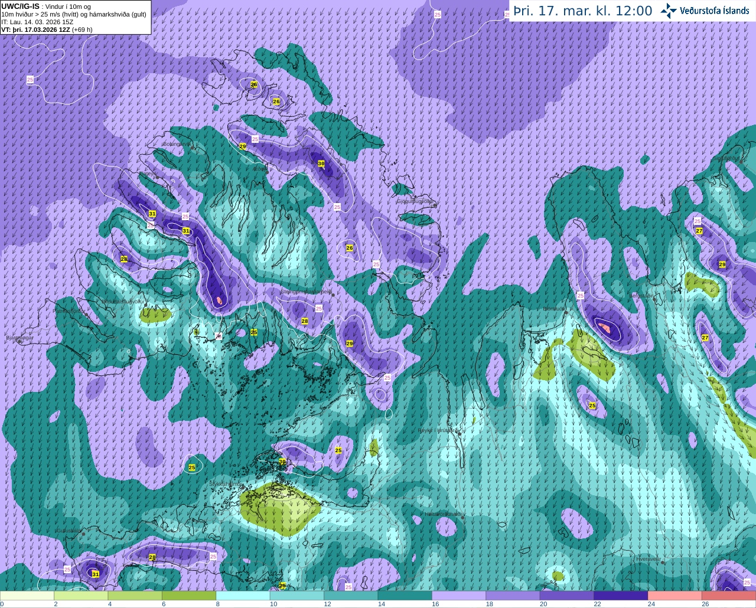
Task: Click the Bjargtangar station label
Action: point(19,338)
